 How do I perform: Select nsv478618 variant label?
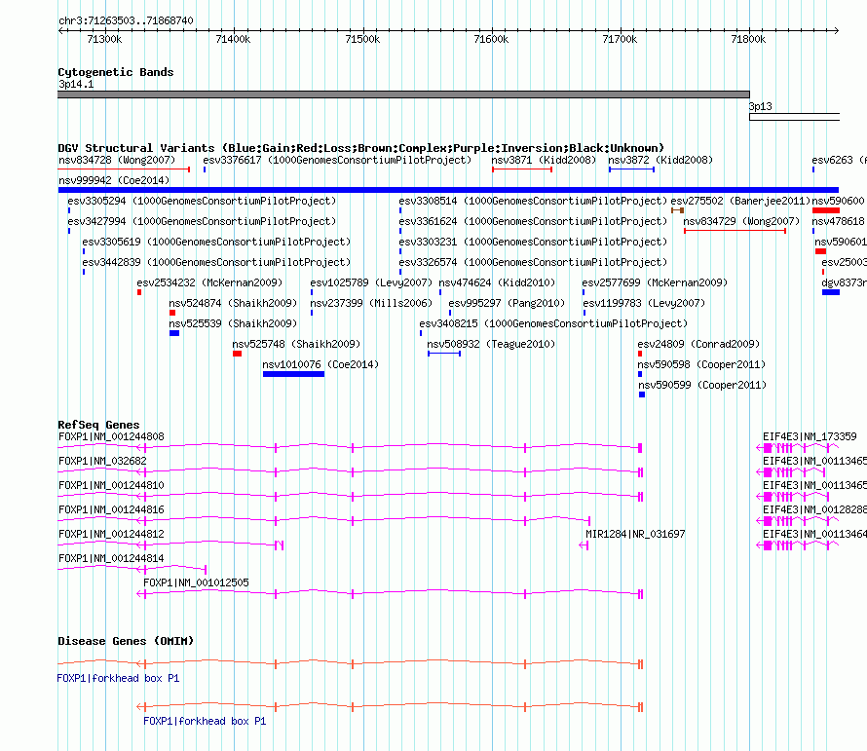pyautogui.click(x=838, y=221)
